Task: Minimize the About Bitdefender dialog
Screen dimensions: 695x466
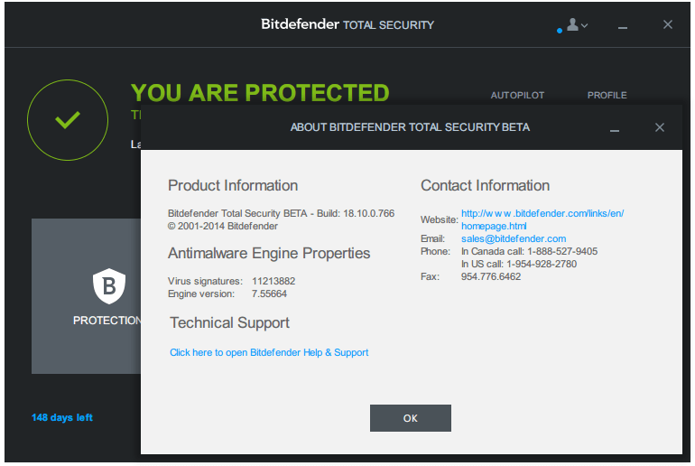Action: coord(615,129)
